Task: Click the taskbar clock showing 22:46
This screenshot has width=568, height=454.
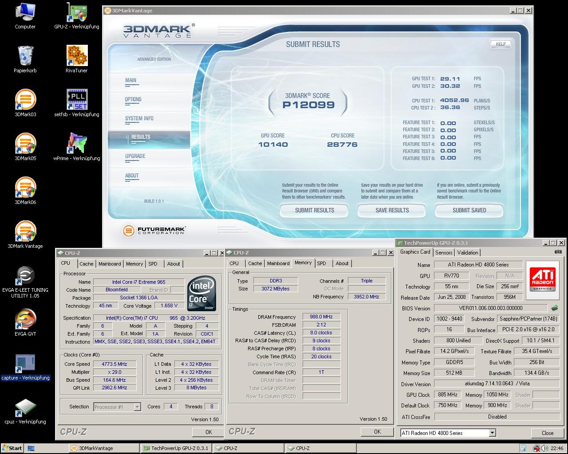Action: 556,448
